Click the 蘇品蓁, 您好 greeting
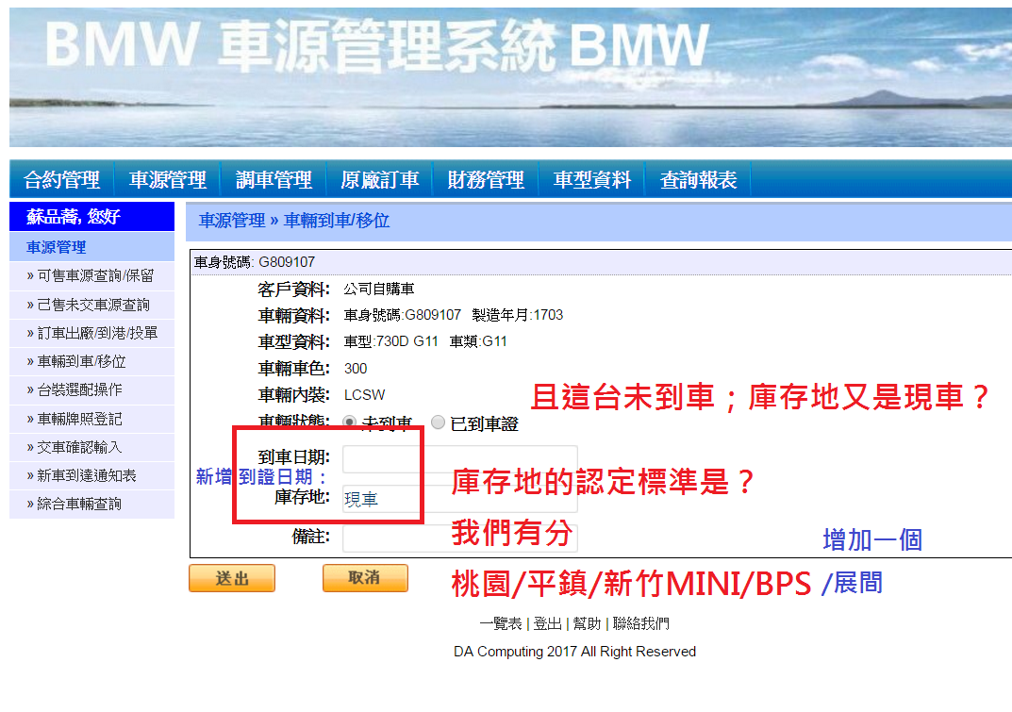Viewport: 1012px width, 712px height. pos(73,216)
